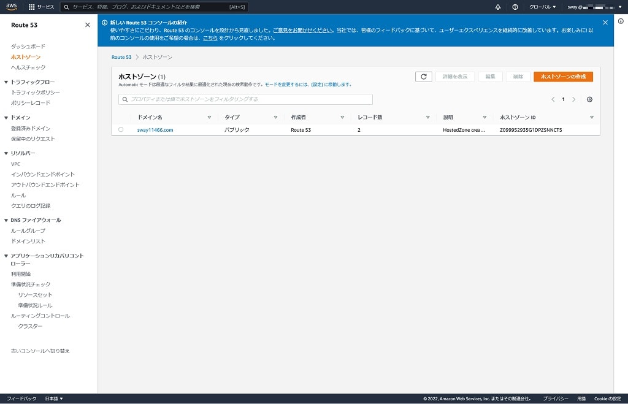The image size is (628, 404).
Task: Open ヘルスチェック in the sidebar
Action: tap(28, 67)
